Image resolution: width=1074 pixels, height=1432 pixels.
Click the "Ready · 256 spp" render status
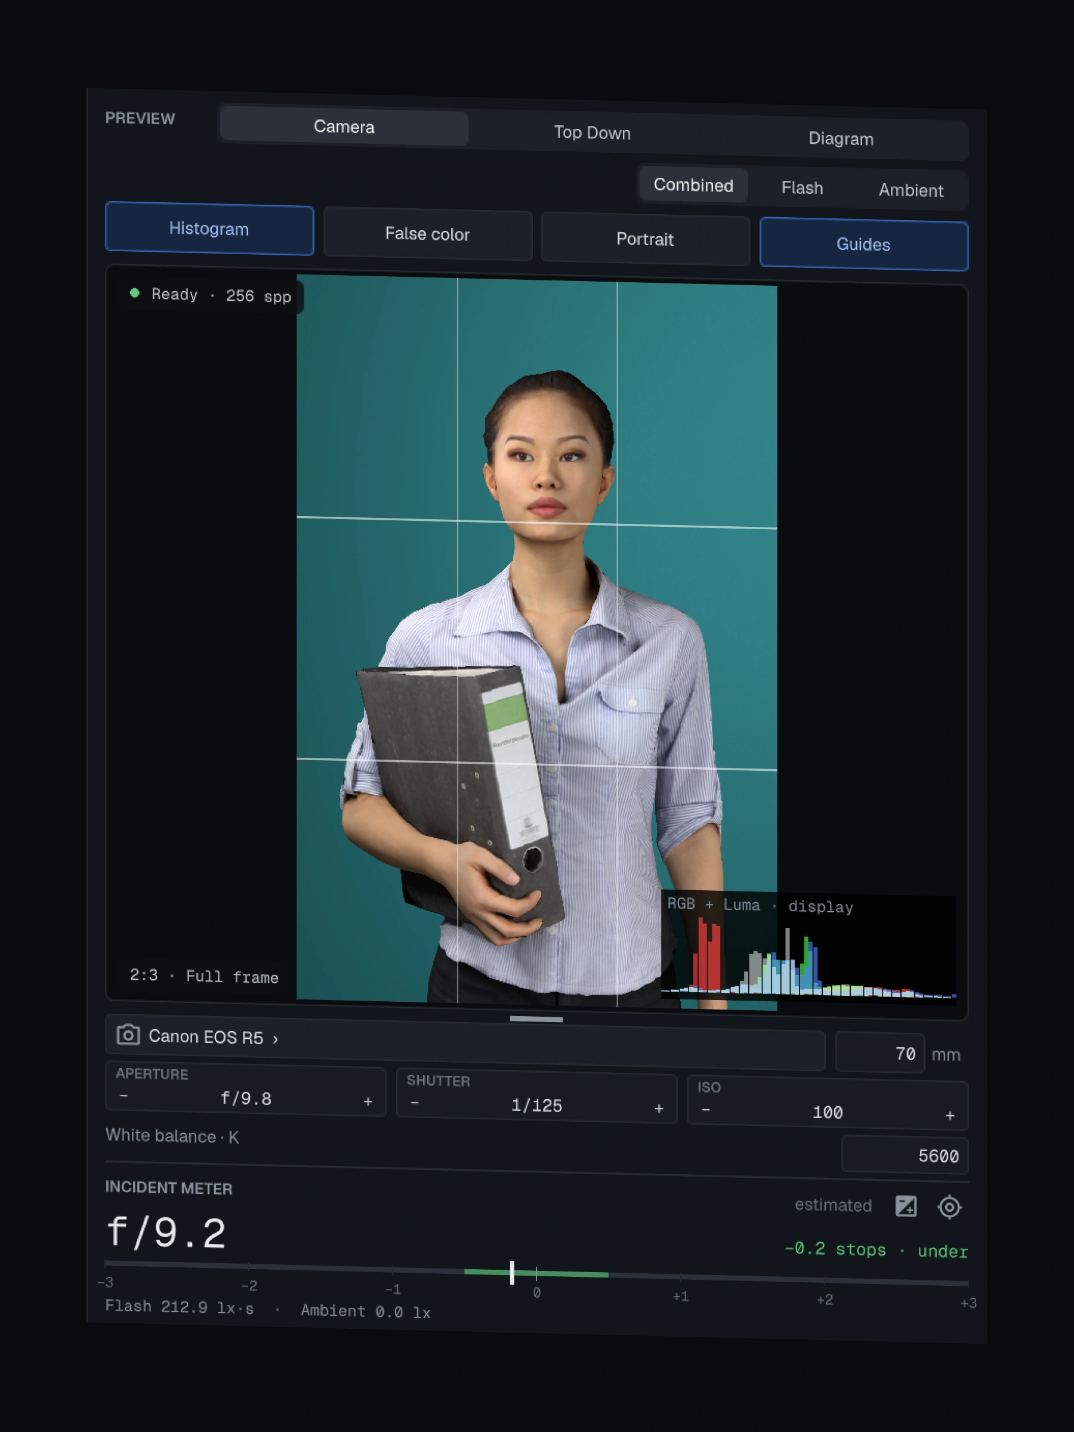(211, 295)
